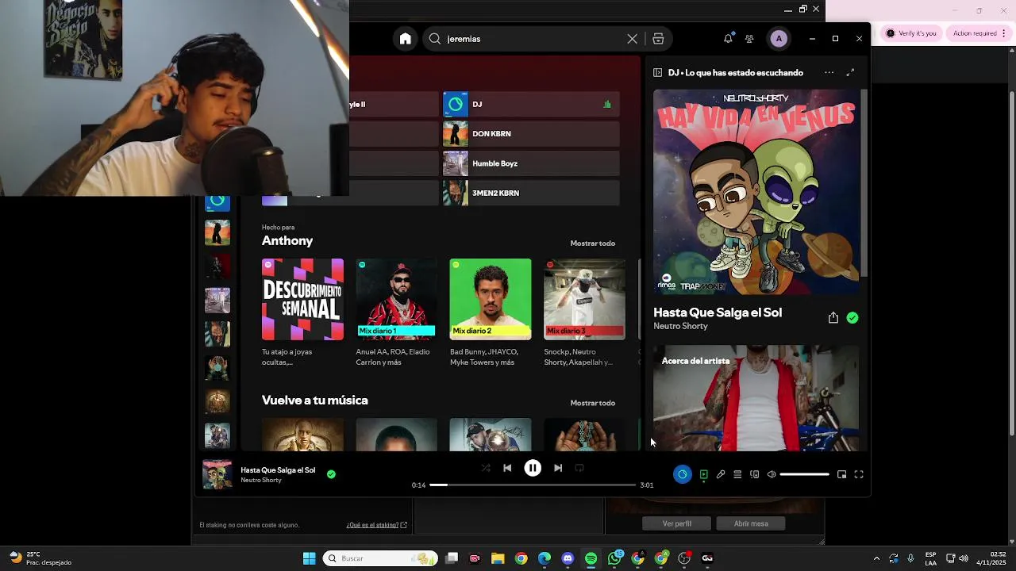
Task: Open the Humble Boyz shortcut tile
Action: coord(531,163)
